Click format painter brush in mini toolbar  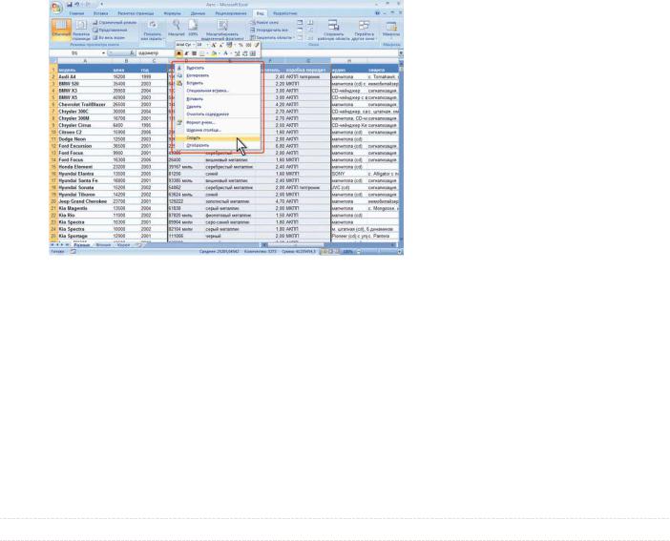click(x=257, y=45)
